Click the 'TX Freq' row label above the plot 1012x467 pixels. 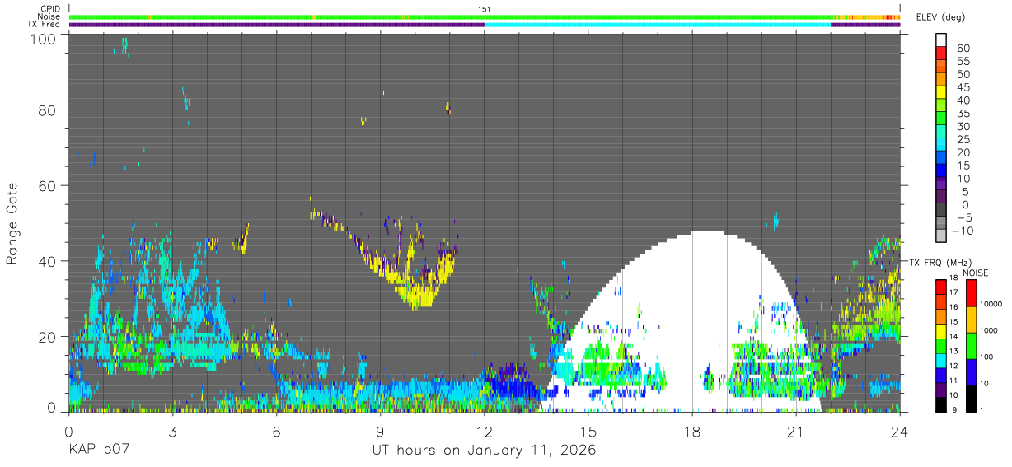coord(45,24)
